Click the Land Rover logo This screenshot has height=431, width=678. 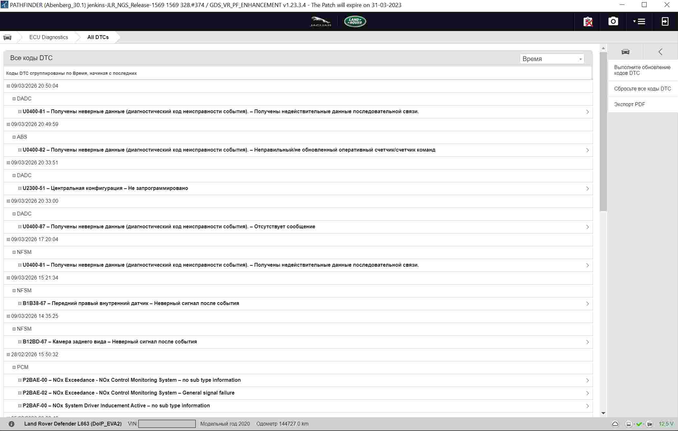pos(355,21)
